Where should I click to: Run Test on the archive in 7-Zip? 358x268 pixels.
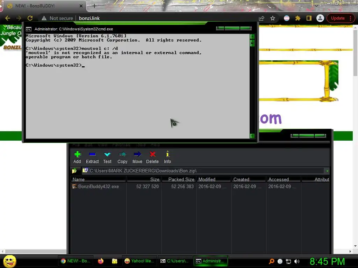(x=107, y=157)
